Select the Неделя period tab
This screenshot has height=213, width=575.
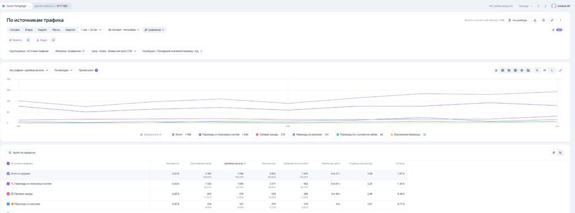[x=42, y=30]
